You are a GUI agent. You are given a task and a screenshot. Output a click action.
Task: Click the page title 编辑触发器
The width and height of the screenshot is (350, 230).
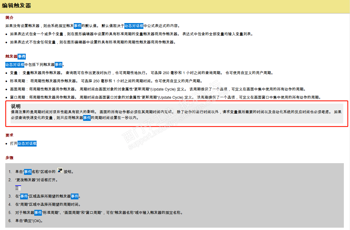point(16,6)
